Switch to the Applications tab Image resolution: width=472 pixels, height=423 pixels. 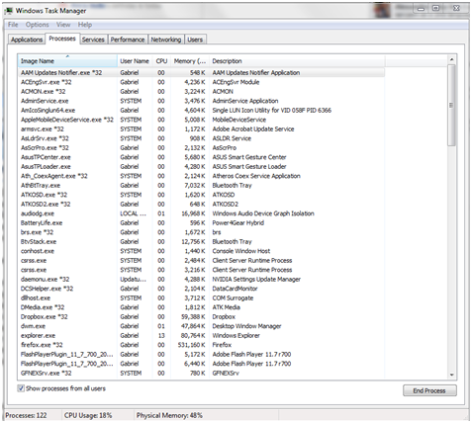tap(27, 40)
